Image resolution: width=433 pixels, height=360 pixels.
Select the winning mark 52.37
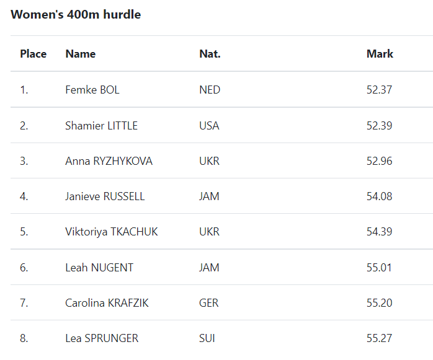coord(379,90)
